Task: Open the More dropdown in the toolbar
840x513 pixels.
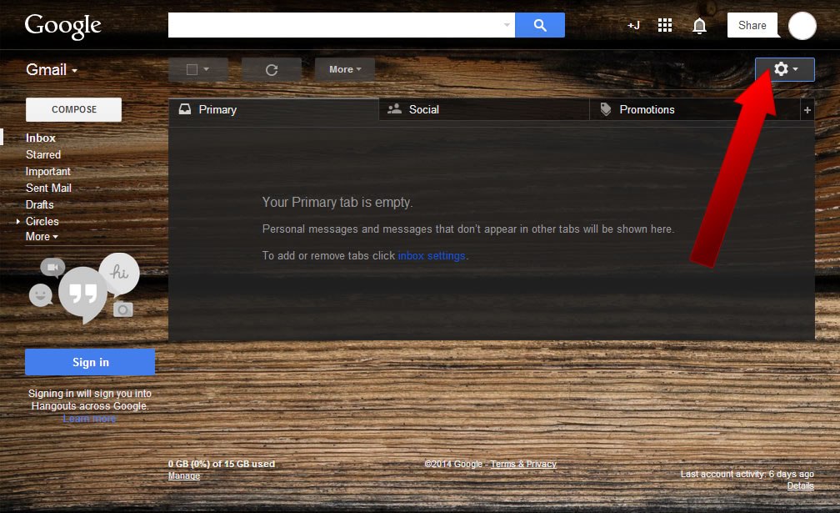Action: pyautogui.click(x=344, y=69)
